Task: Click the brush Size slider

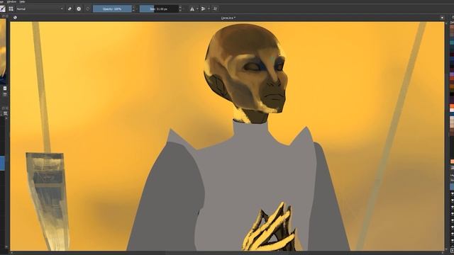Action: (x=159, y=9)
